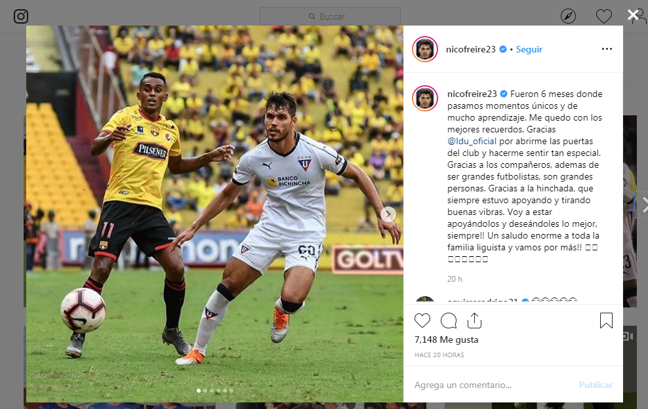Click the share post arrow icon

pos(474,320)
